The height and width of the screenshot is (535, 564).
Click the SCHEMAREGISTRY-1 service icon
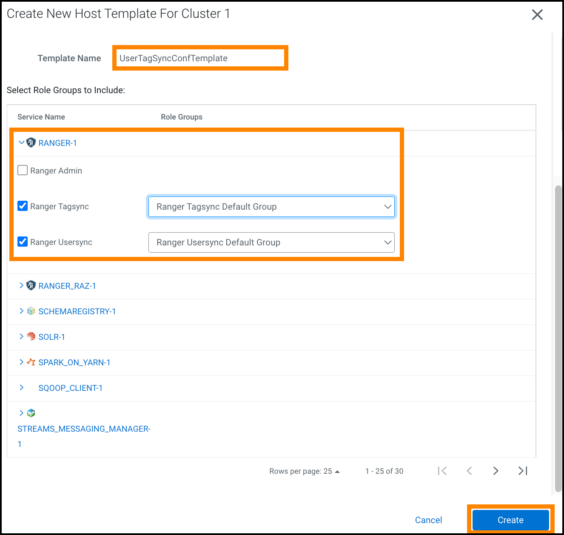31,311
